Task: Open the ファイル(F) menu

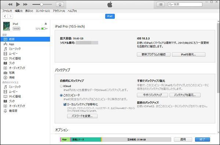Action: tap(7, 11)
